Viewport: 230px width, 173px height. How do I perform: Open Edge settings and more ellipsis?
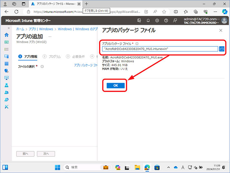(215, 12)
